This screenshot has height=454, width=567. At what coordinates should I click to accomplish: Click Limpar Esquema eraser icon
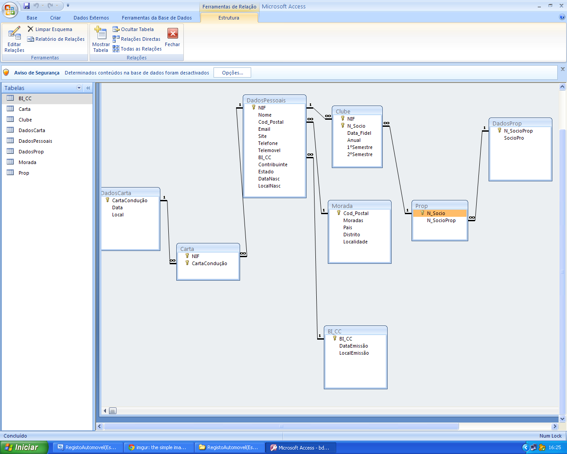31,29
